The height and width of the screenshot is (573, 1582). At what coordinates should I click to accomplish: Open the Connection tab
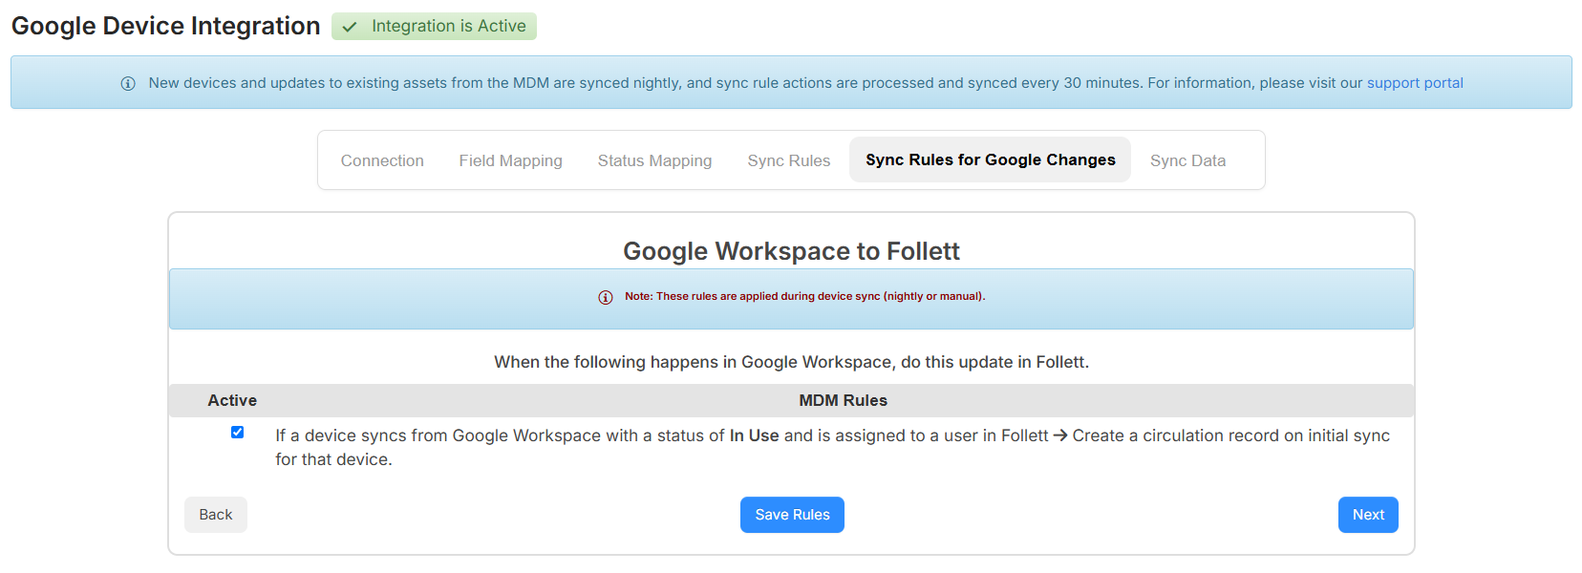[x=382, y=160]
